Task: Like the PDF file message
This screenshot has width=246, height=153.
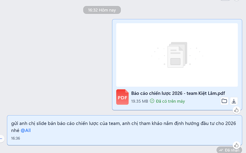Action: tap(236, 110)
